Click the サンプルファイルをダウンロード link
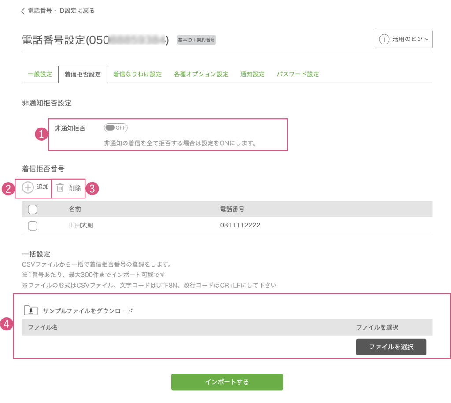 (x=88, y=311)
